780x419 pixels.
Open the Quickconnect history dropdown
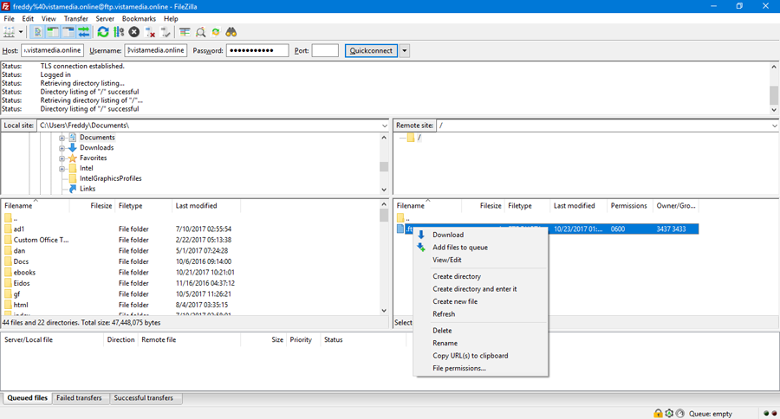(405, 51)
